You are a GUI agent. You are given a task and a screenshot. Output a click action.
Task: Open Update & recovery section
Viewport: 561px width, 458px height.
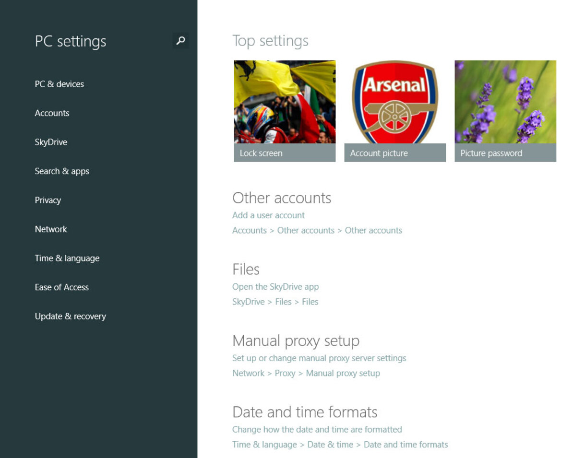[x=71, y=317]
